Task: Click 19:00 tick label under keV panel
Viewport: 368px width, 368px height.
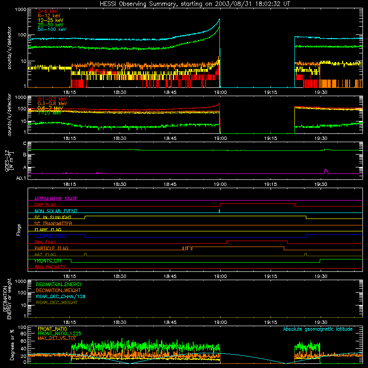Action: (220, 92)
